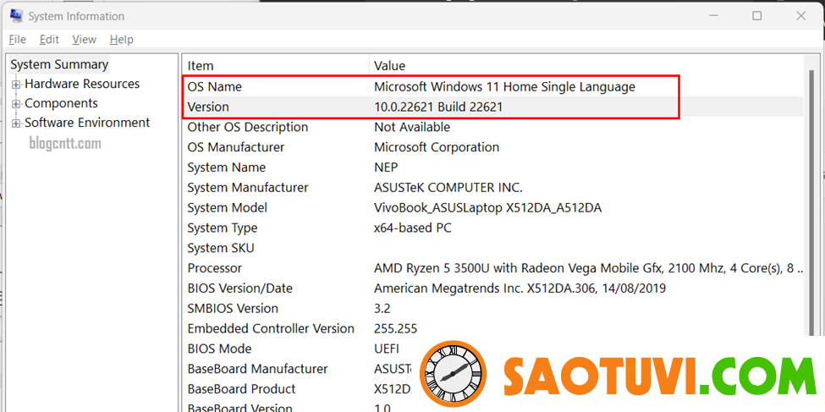Click the American Megatrends Inc. BIOS value

[520, 288]
